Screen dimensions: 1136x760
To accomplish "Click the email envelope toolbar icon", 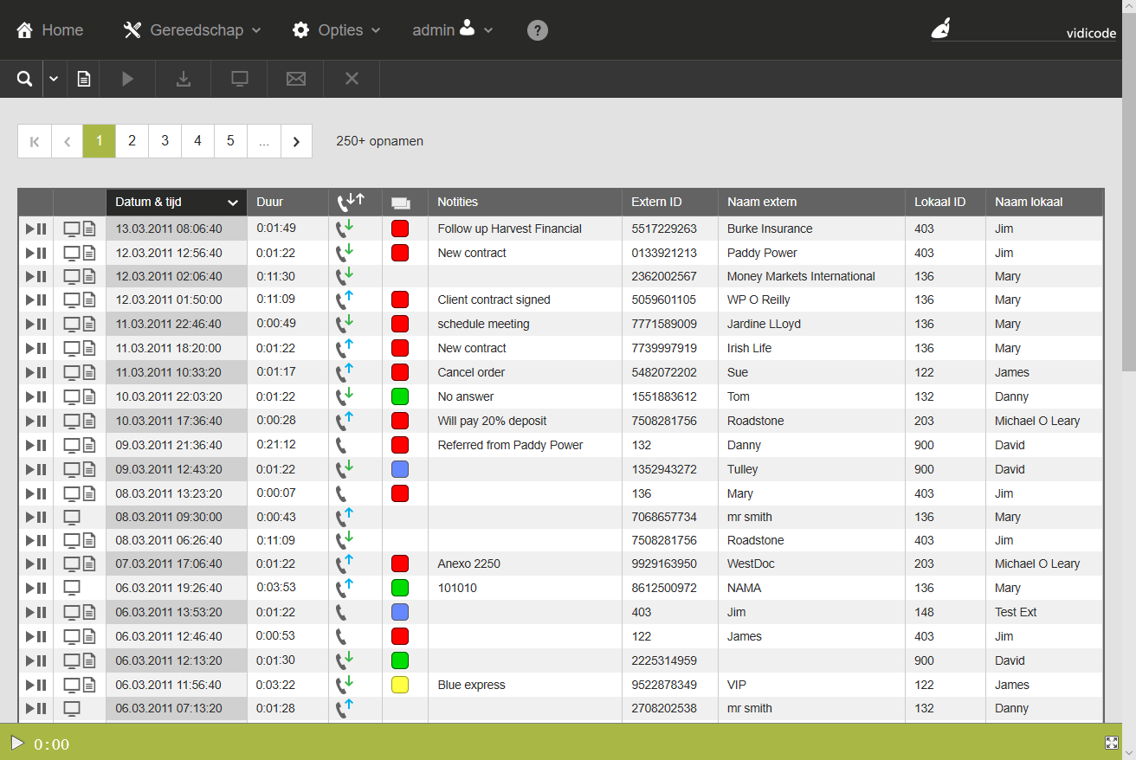I will point(296,79).
